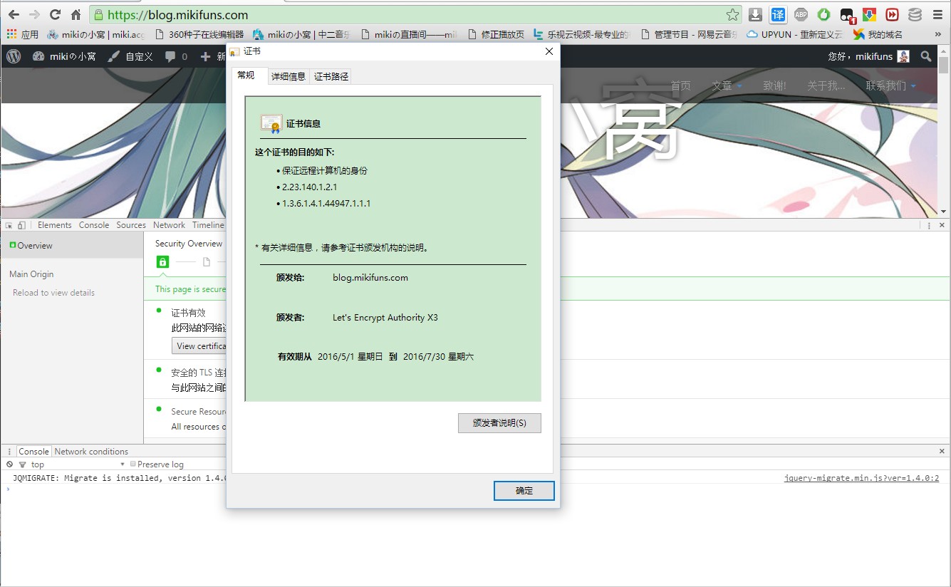Screen dimensions: 951x587
Task: Activate DevTools inspect element picker
Action: pyautogui.click(x=9, y=225)
